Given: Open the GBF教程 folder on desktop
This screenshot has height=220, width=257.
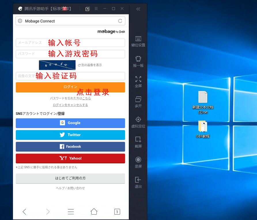Looking at the screenshot, I should pyautogui.click(x=203, y=127).
